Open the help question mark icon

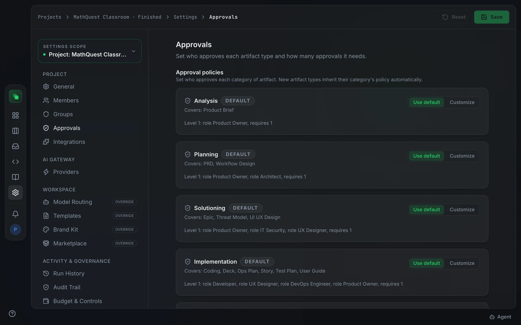click(x=12, y=314)
